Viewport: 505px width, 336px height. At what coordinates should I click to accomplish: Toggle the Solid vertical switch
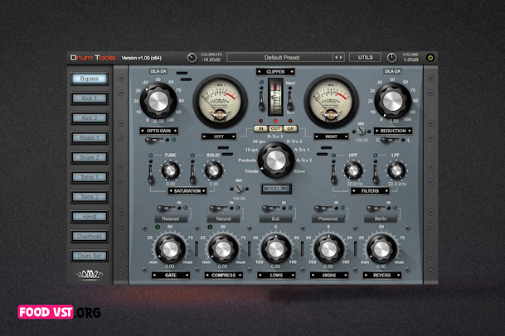192,174
